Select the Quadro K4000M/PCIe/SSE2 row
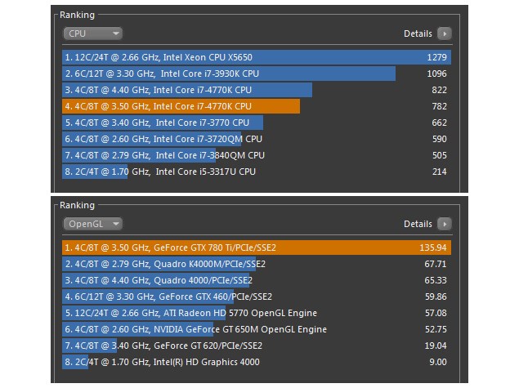 [x=257, y=264]
